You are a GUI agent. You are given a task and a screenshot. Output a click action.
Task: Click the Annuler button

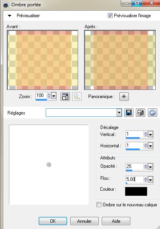click(84, 221)
